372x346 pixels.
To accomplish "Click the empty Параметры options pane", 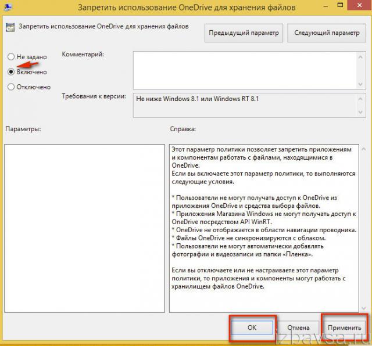I will [84, 228].
